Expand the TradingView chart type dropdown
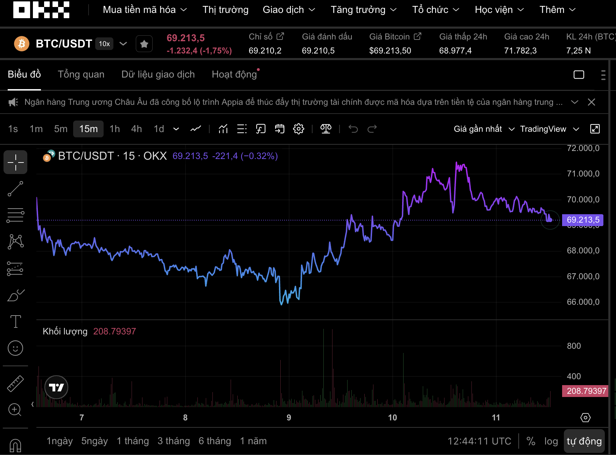Viewport: 616px width, 455px height. pyautogui.click(x=549, y=129)
